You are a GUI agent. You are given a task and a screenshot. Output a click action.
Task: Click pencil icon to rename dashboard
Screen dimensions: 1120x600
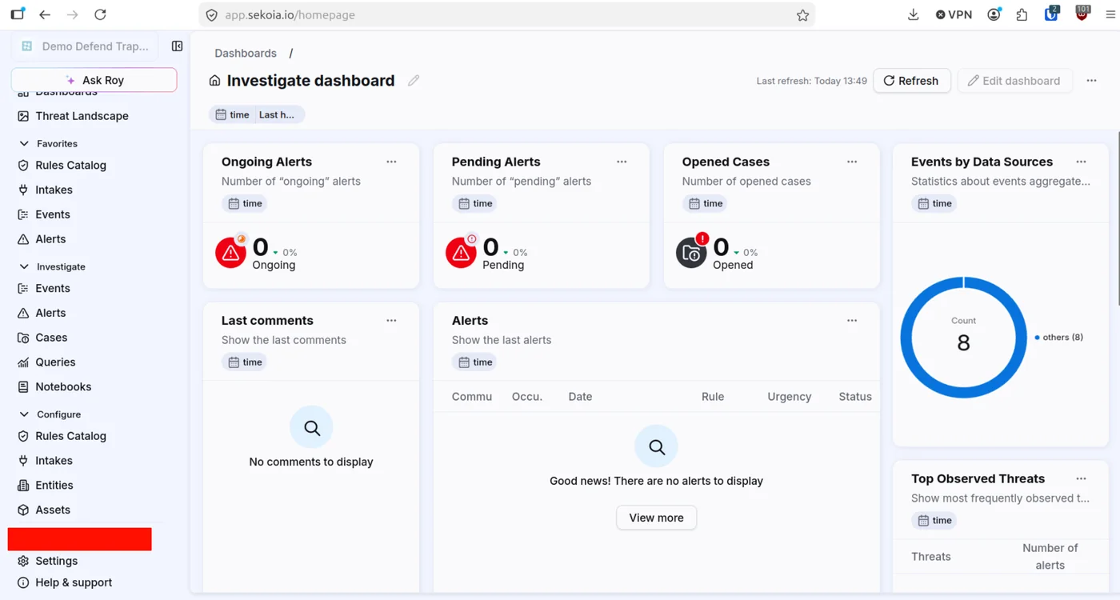click(414, 80)
